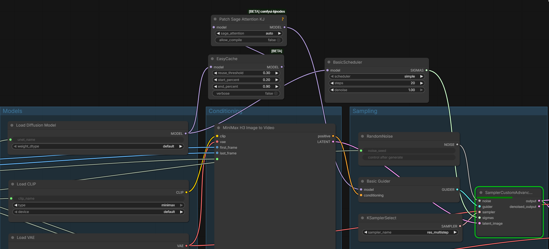Image resolution: width=549 pixels, height=249 pixels.
Task: Click the [BETA] badge above EasyCache
Action: click(277, 51)
